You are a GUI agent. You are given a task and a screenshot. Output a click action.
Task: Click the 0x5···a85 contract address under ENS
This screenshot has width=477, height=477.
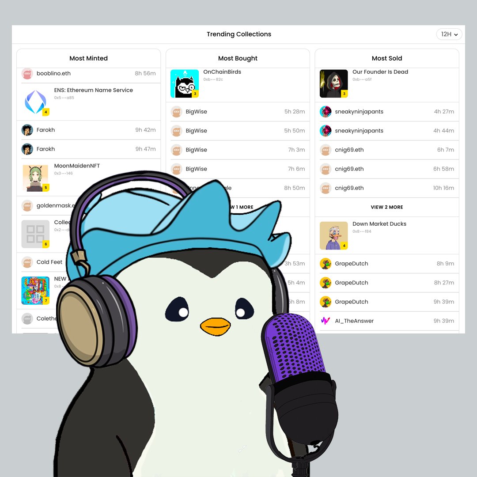pyautogui.click(x=64, y=98)
